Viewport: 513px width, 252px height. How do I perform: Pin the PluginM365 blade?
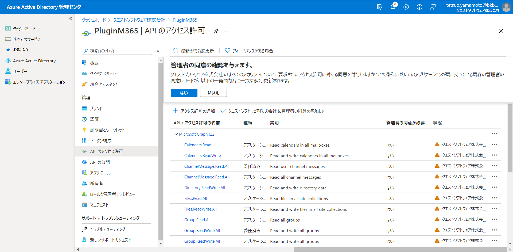pos(216,31)
